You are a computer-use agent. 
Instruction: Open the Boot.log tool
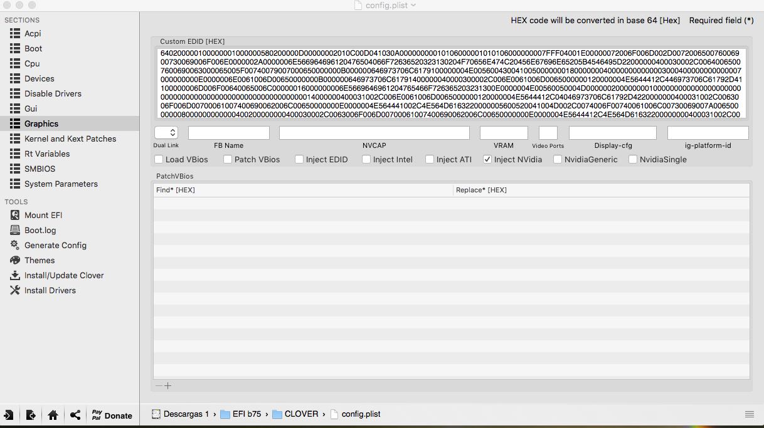click(40, 230)
